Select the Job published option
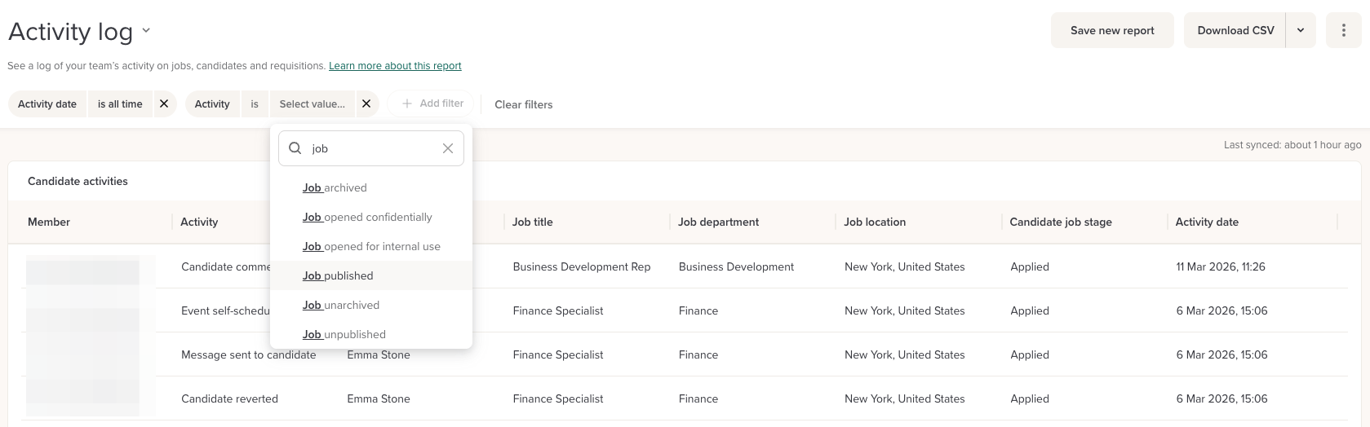Screen dimensions: 1370x427 pos(338,275)
